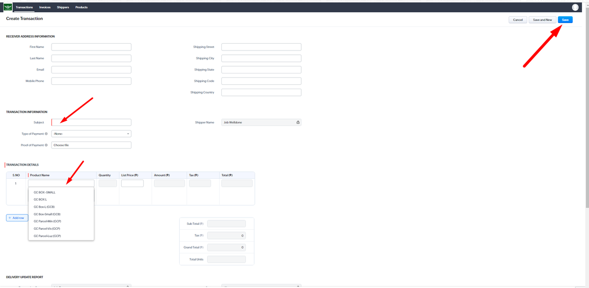The width and height of the screenshot is (589, 288).
Task: Focus the First Name input field
Action: [91, 47]
